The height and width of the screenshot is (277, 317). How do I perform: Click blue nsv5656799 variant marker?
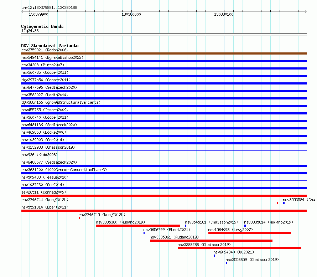coord(144,233)
